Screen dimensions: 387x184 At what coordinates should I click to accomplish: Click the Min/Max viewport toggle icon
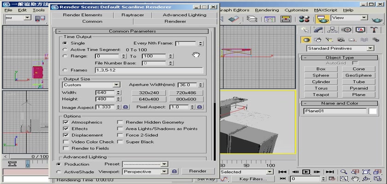click(378, 179)
